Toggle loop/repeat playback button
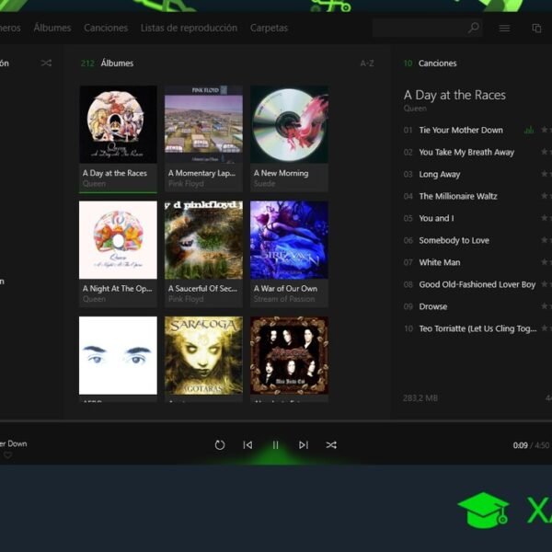 tap(220, 445)
